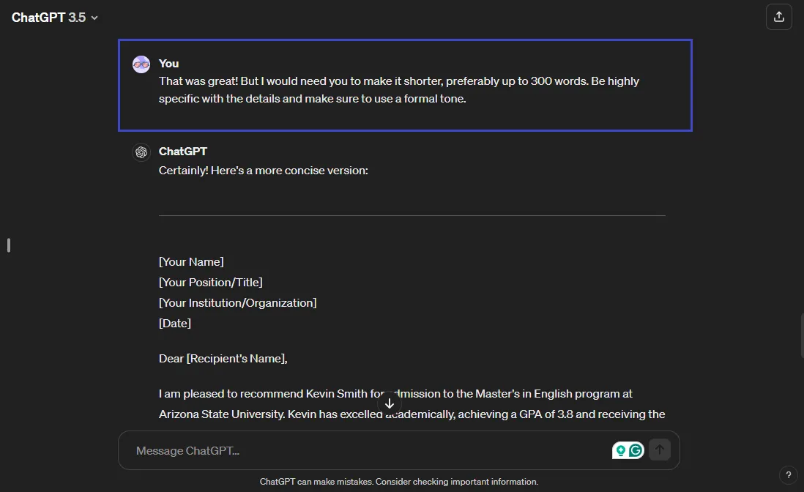Open Grammarly with the green G icon
The width and height of the screenshot is (804, 492).
click(636, 450)
